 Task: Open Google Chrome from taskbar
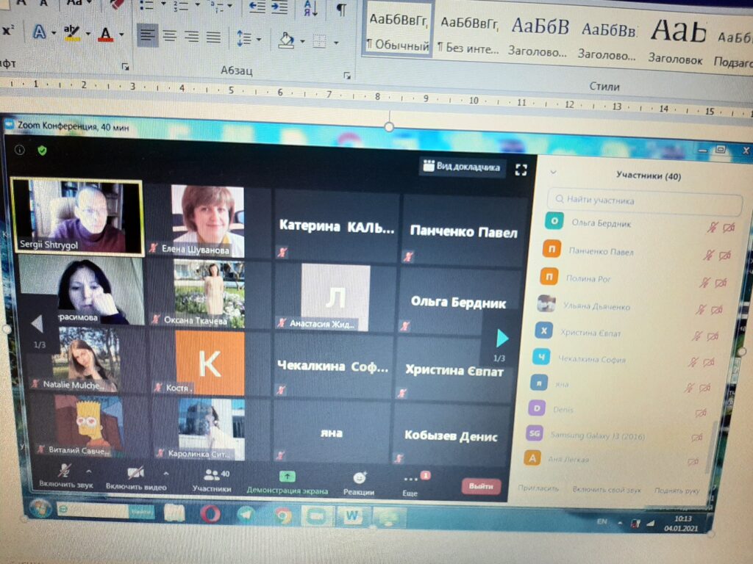(x=283, y=516)
